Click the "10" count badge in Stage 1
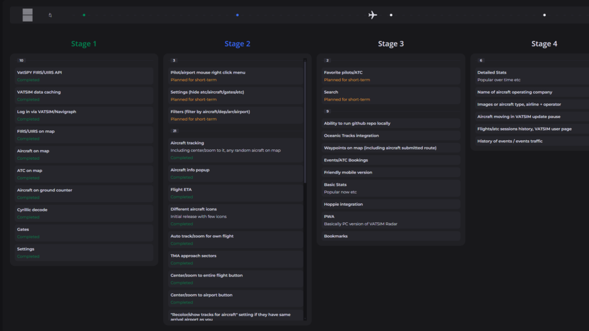 21,60
